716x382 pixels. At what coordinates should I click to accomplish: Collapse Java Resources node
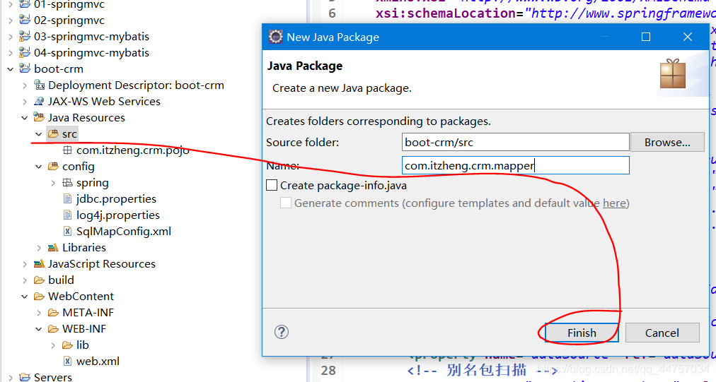(x=25, y=118)
